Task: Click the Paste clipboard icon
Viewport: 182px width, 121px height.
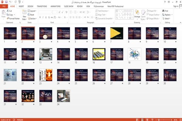Action: 3,12
